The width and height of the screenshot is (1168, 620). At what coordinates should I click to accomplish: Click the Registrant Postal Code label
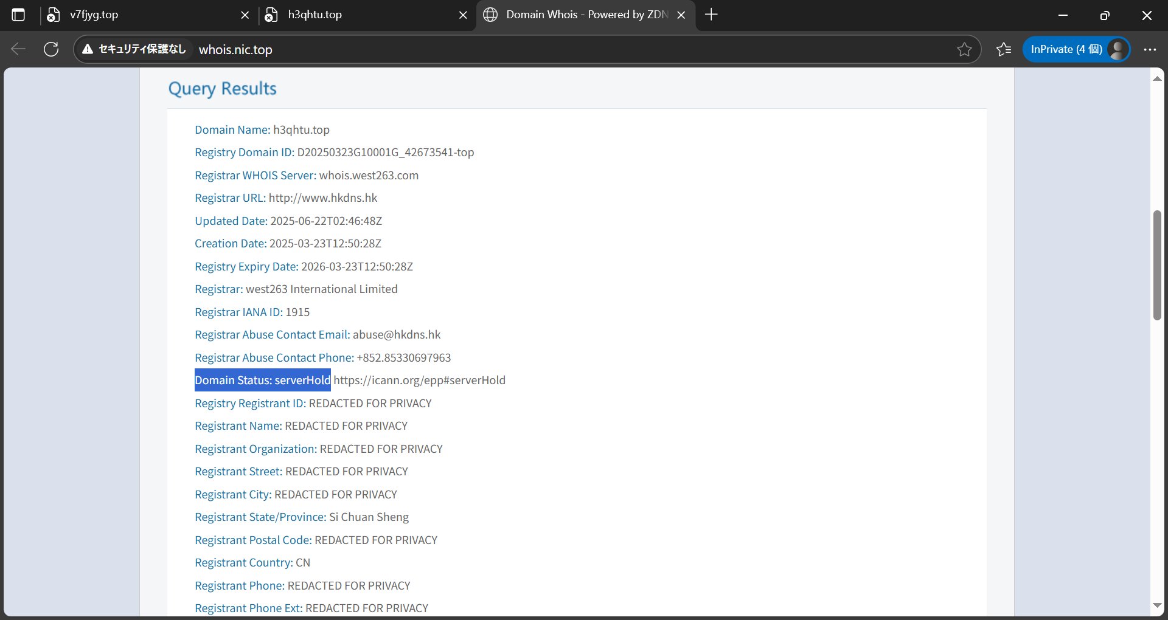pyautogui.click(x=253, y=540)
